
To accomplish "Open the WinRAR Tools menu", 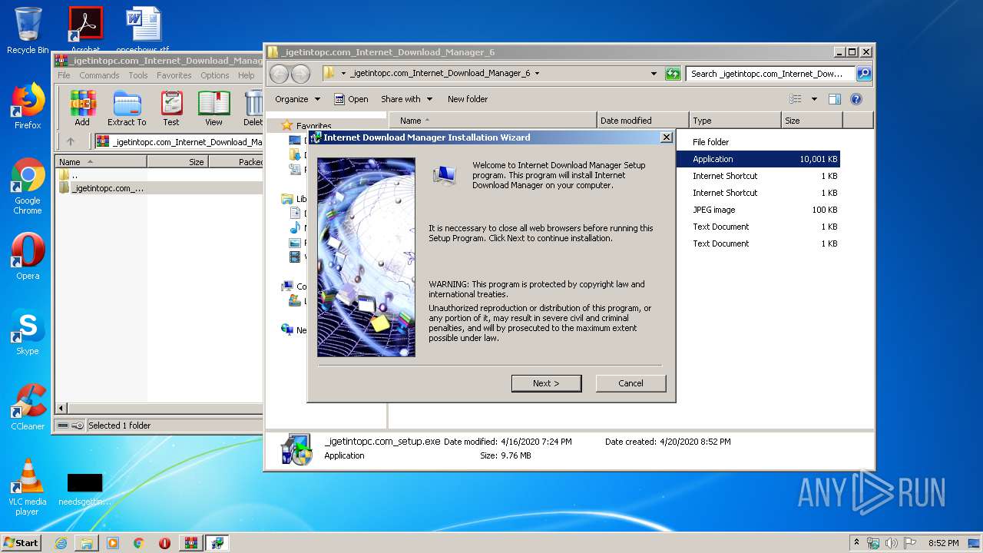I will (138, 75).
